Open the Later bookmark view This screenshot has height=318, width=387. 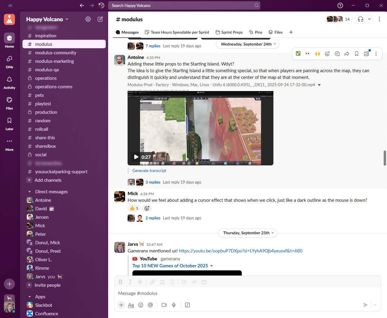pyautogui.click(x=9, y=123)
